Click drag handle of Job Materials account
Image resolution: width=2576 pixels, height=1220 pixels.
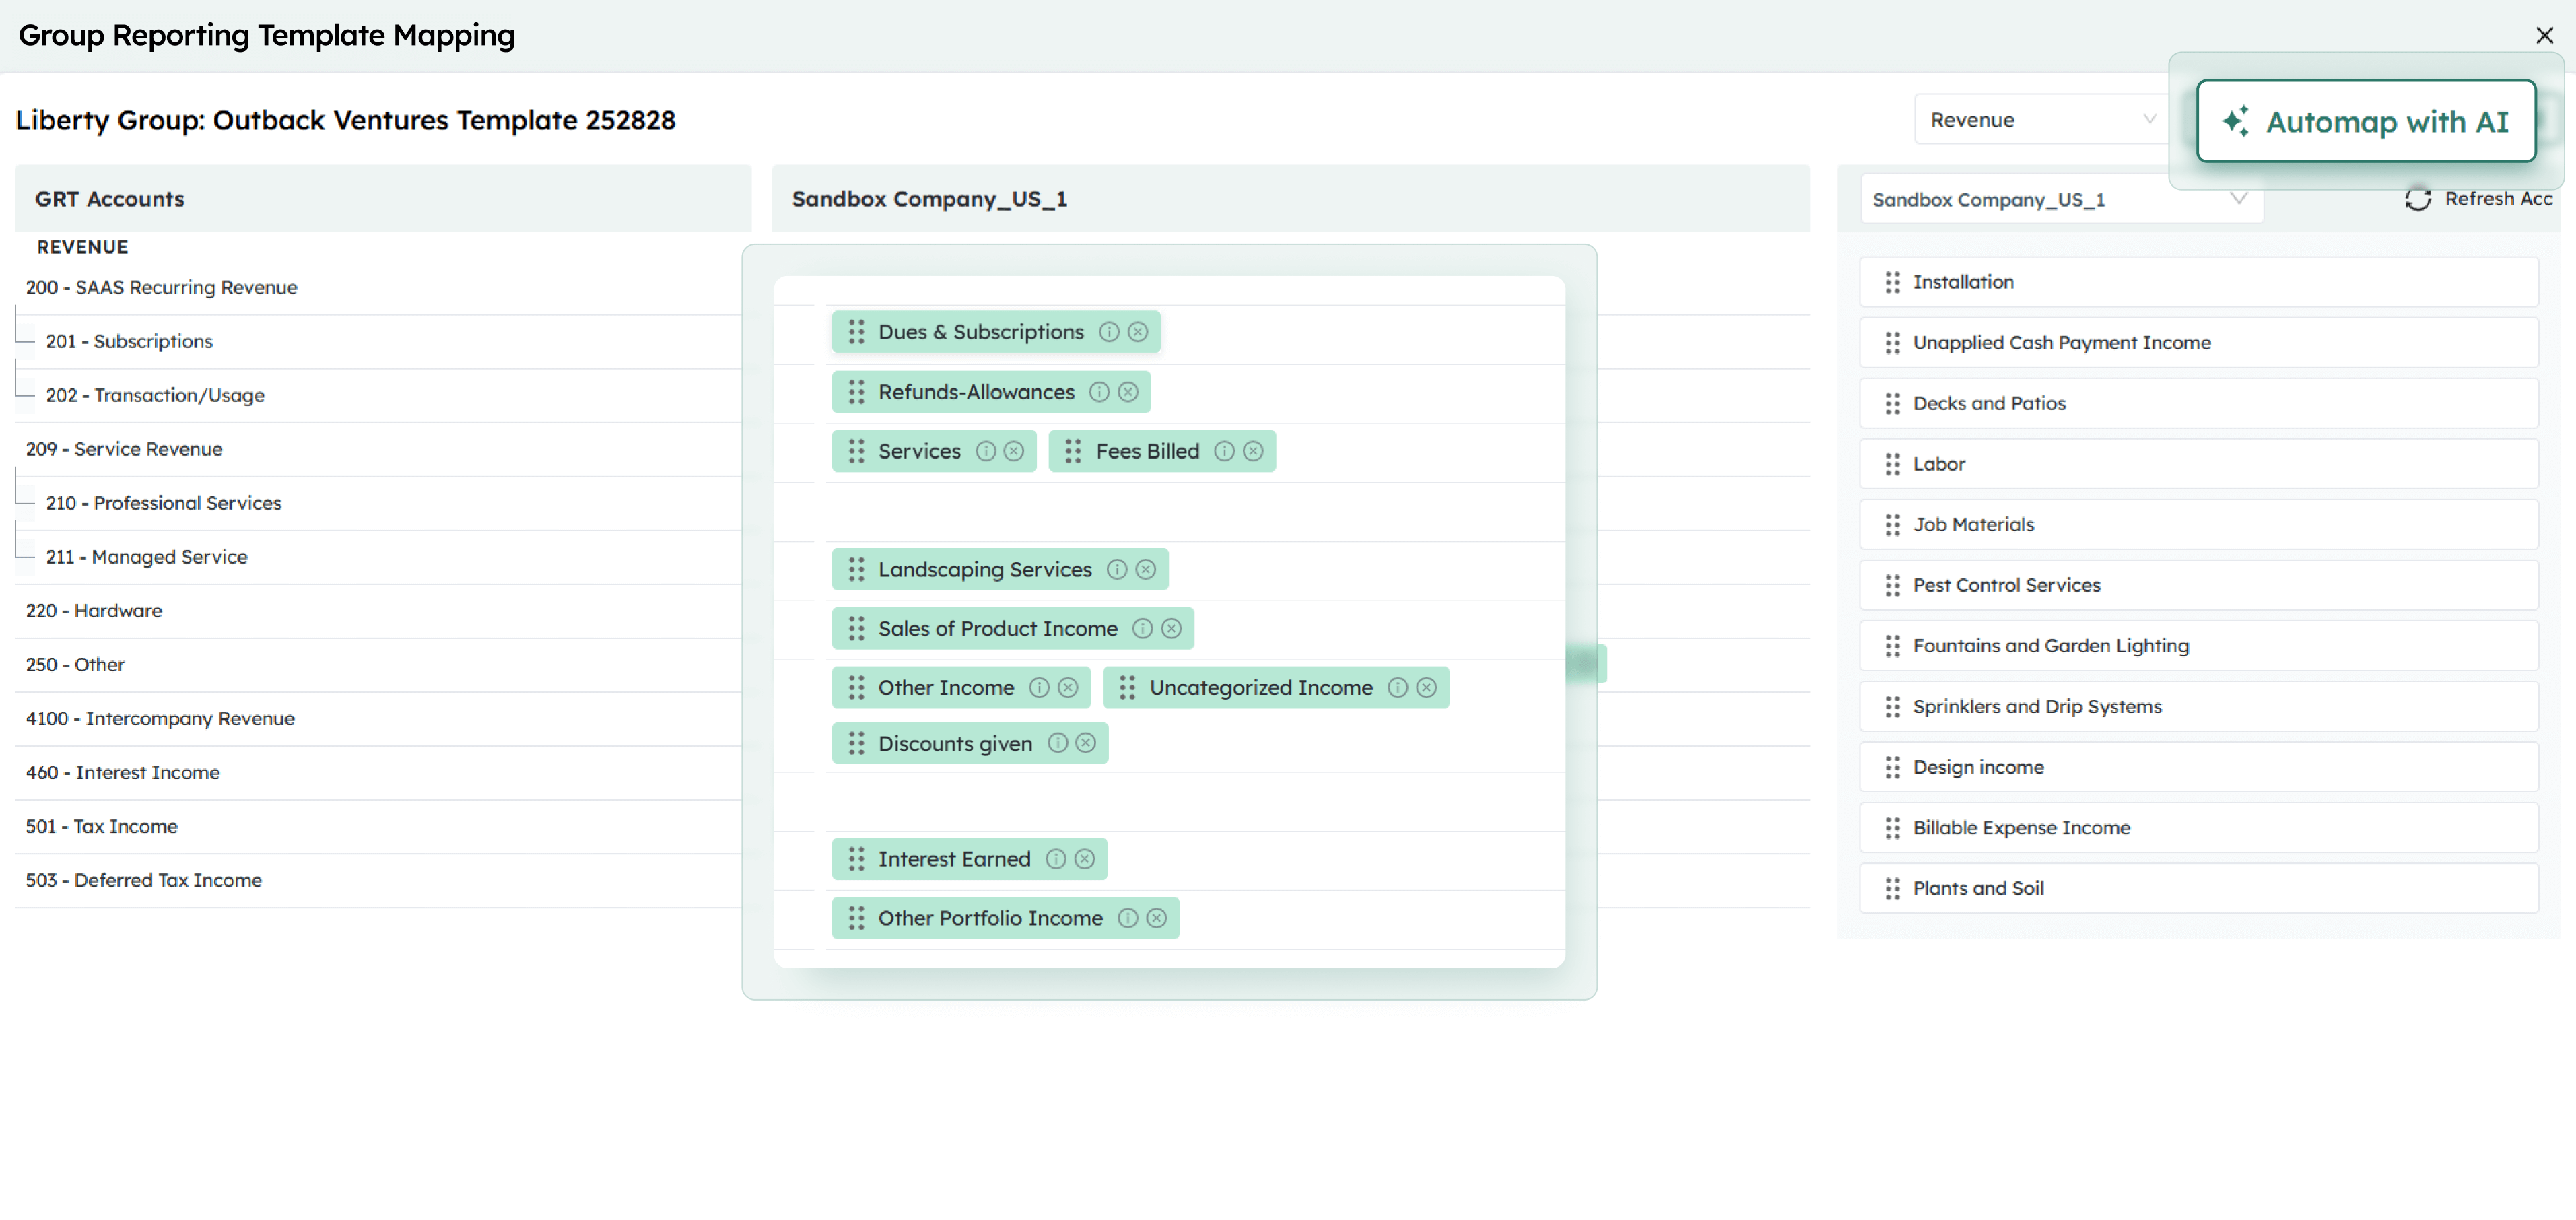click(x=1892, y=525)
